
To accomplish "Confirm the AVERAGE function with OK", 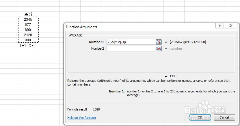I will click(x=200, y=117).
